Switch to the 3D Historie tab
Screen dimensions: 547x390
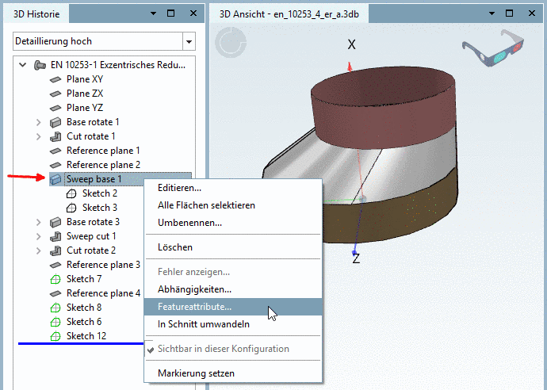[x=36, y=14]
